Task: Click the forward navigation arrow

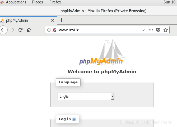Action: point(12,30)
